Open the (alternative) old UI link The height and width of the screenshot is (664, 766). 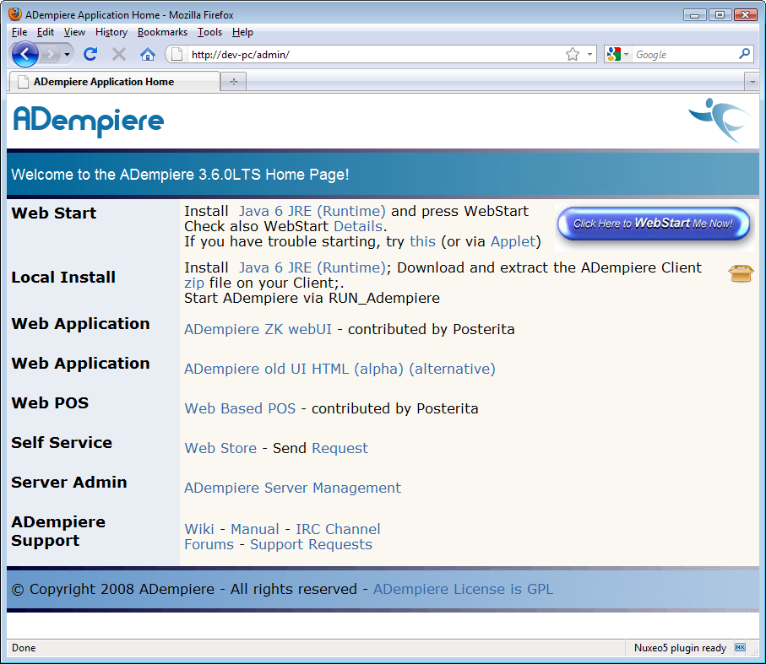coord(452,369)
